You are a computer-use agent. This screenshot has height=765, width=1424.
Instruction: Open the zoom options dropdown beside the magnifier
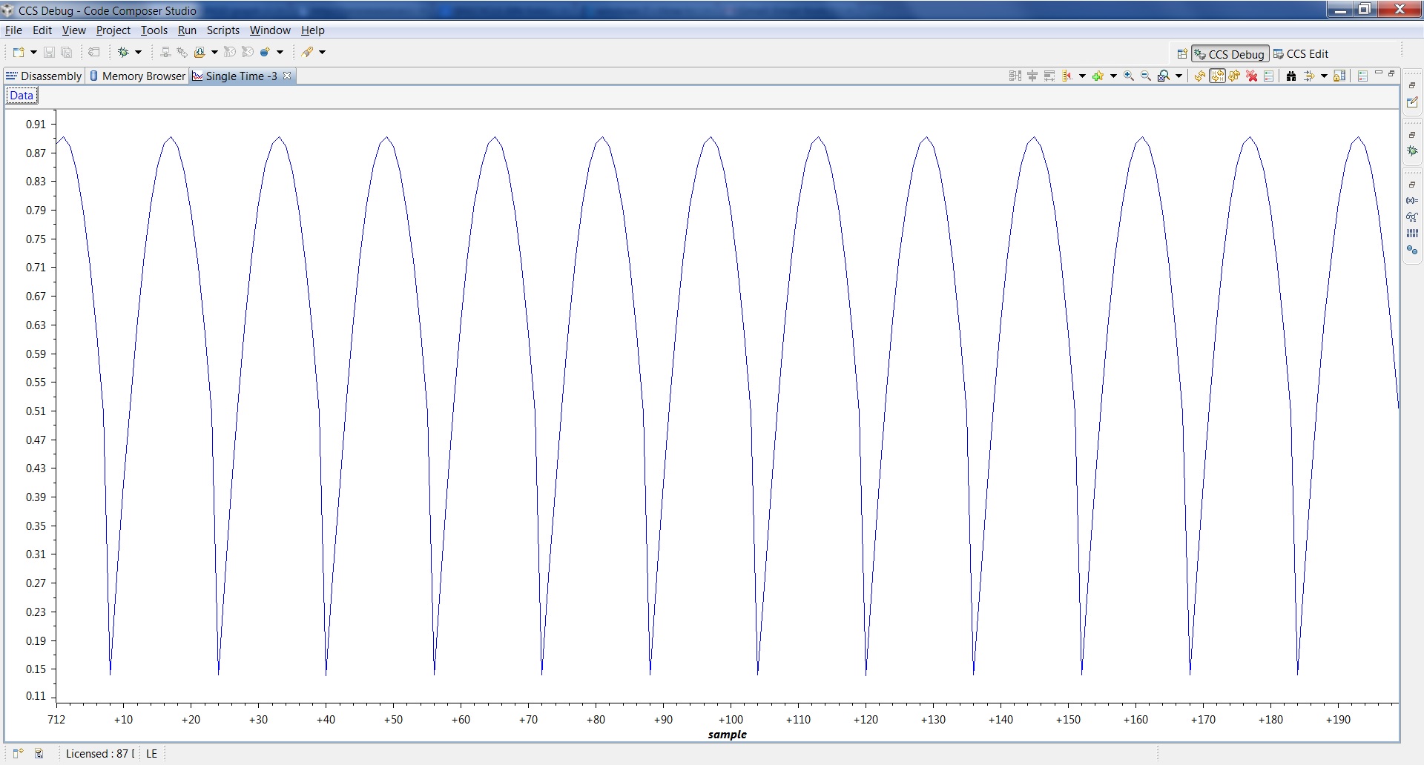click(1179, 76)
